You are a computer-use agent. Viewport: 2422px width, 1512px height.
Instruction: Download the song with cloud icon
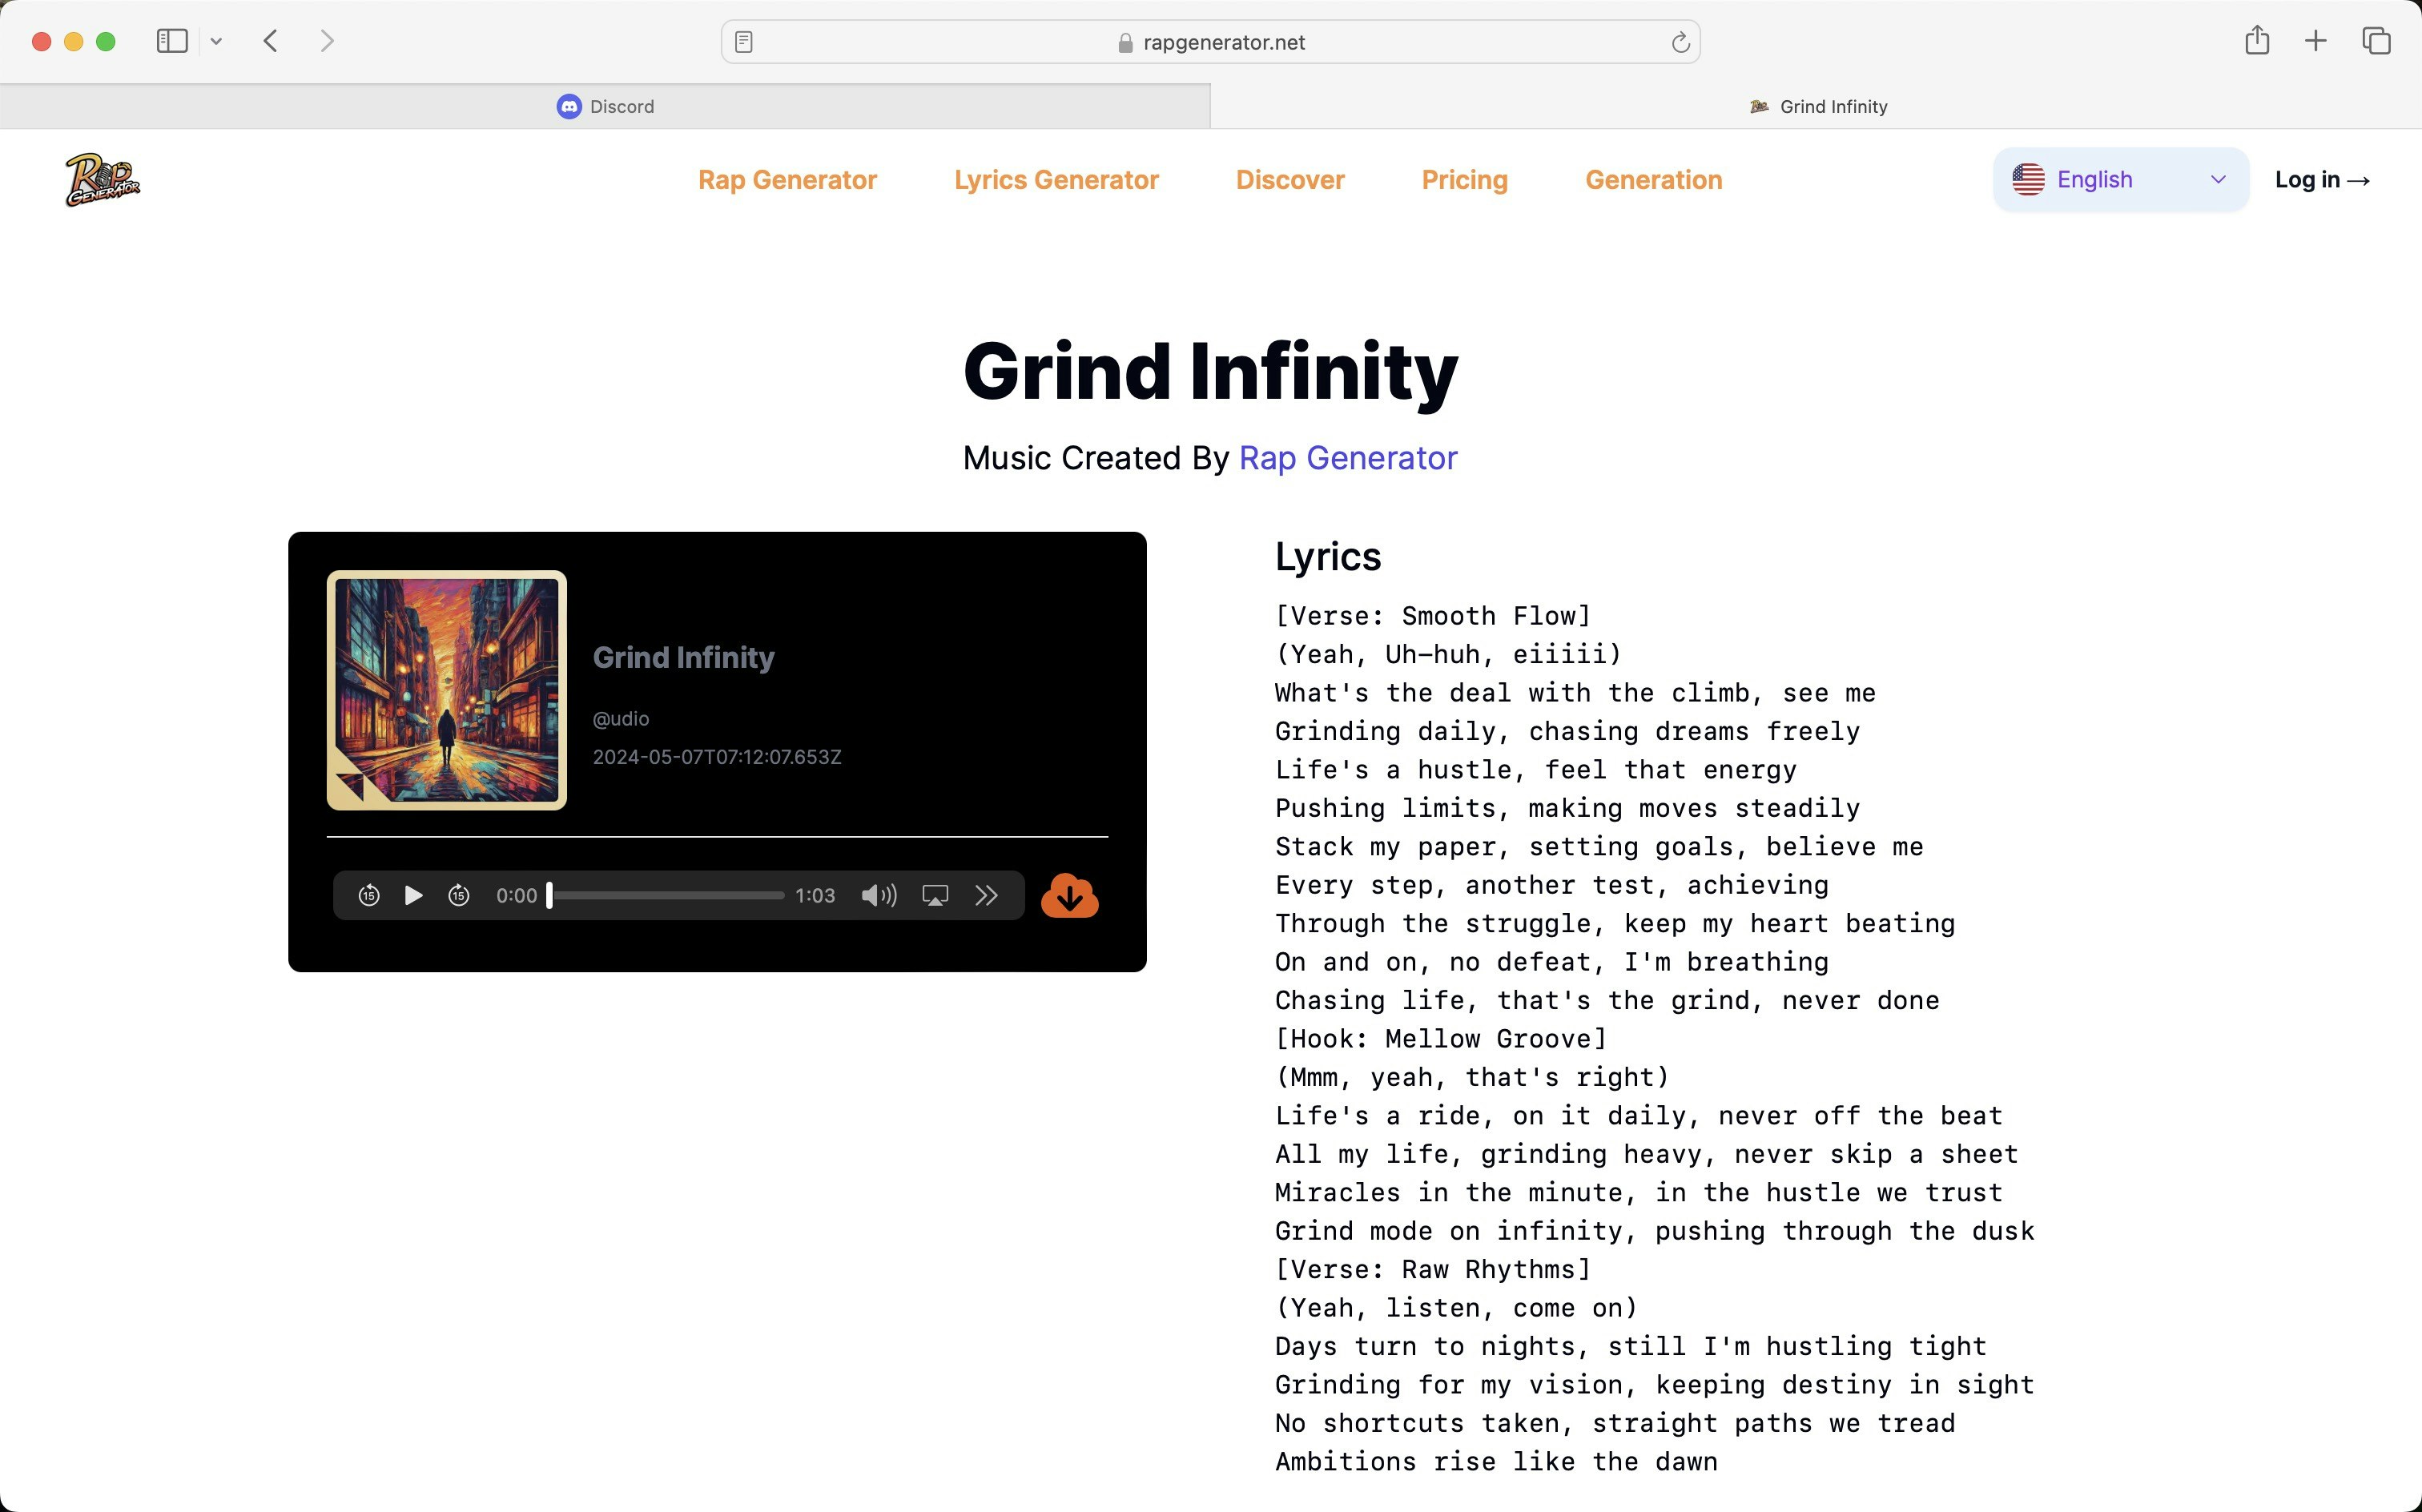pos(1069,896)
